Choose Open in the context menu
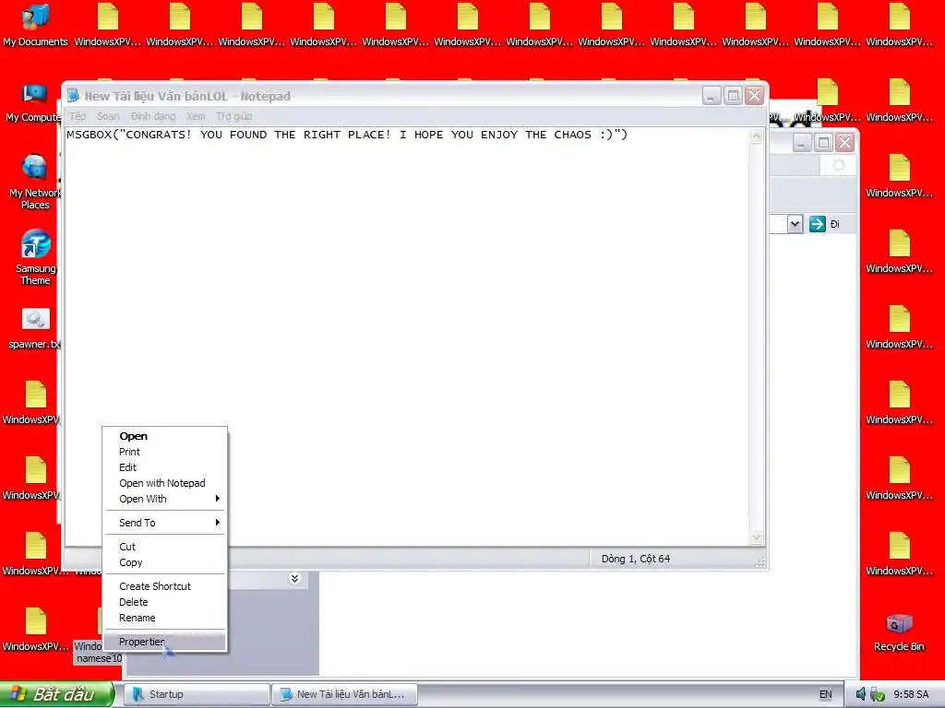Screen dimensions: 945x708 [x=164, y=436]
